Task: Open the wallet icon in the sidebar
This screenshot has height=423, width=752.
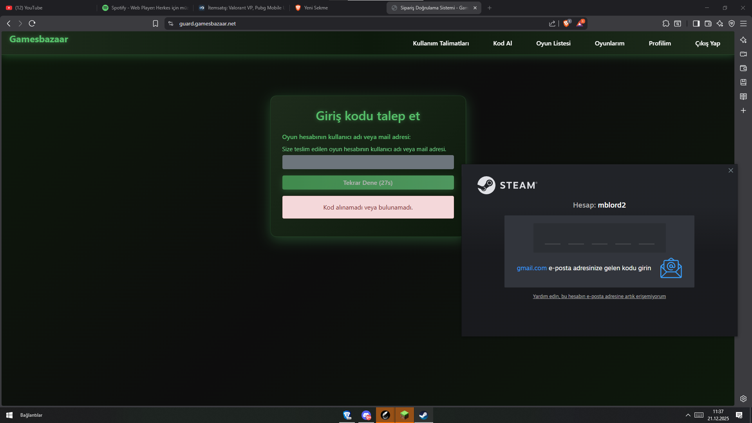Action: (743, 68)
